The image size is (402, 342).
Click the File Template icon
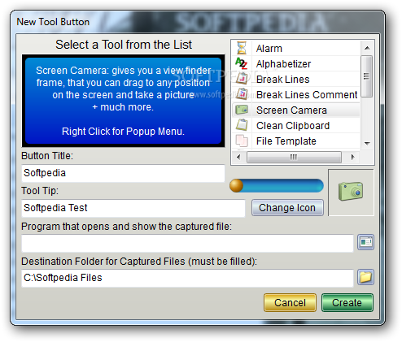[x=242, y=141]
